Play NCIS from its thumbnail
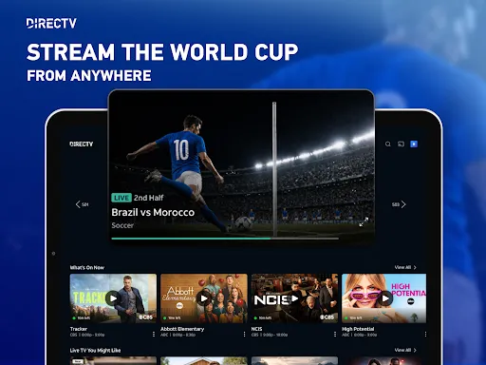The width and height of the screenshot is (486, 365). pyautogui.click(x=294, y=298)
